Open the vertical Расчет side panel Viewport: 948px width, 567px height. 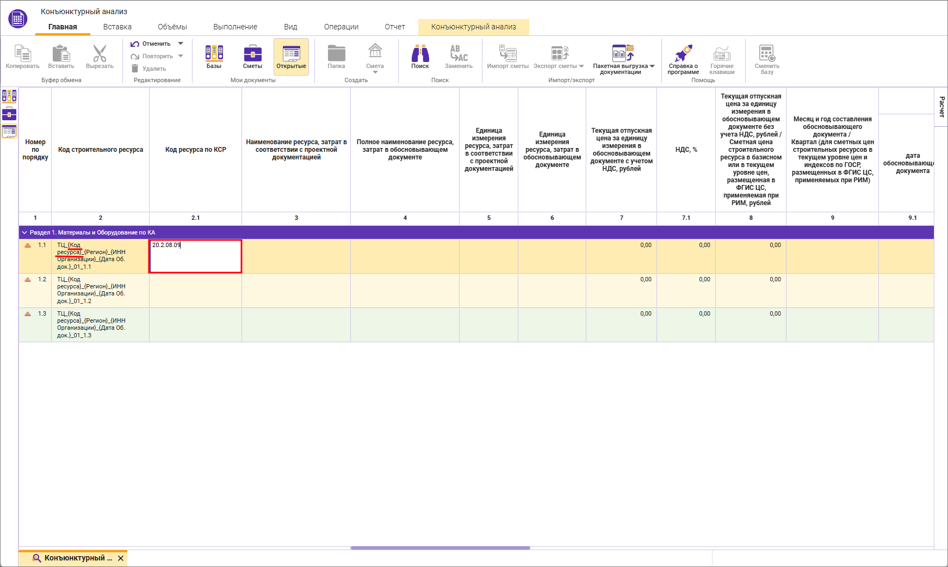click(x=941, y=107)
